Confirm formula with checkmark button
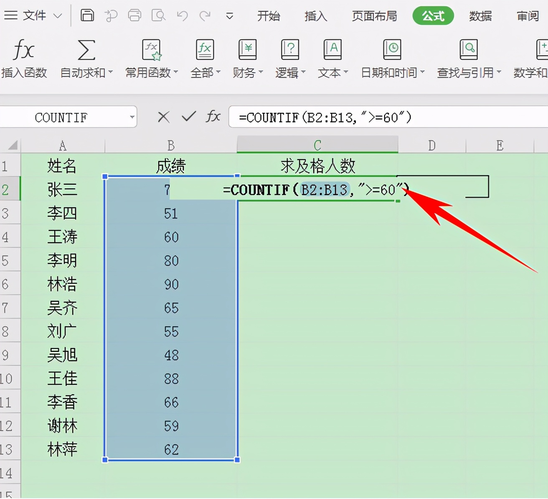Viewport: 548px width, 499px height. (189, 116)
